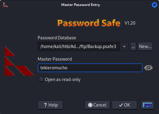Viewport: 159px width, 114px height.
Task: Expand the Password Database dropdown arrow
Action: pos(124,46)
